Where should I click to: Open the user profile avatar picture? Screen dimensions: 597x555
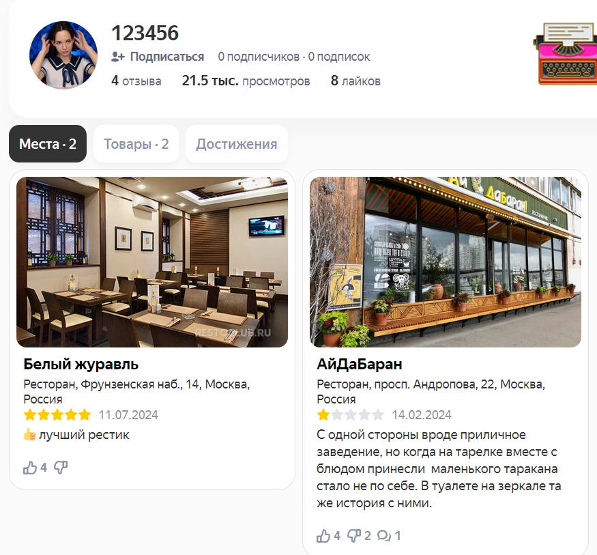[63, 55]
